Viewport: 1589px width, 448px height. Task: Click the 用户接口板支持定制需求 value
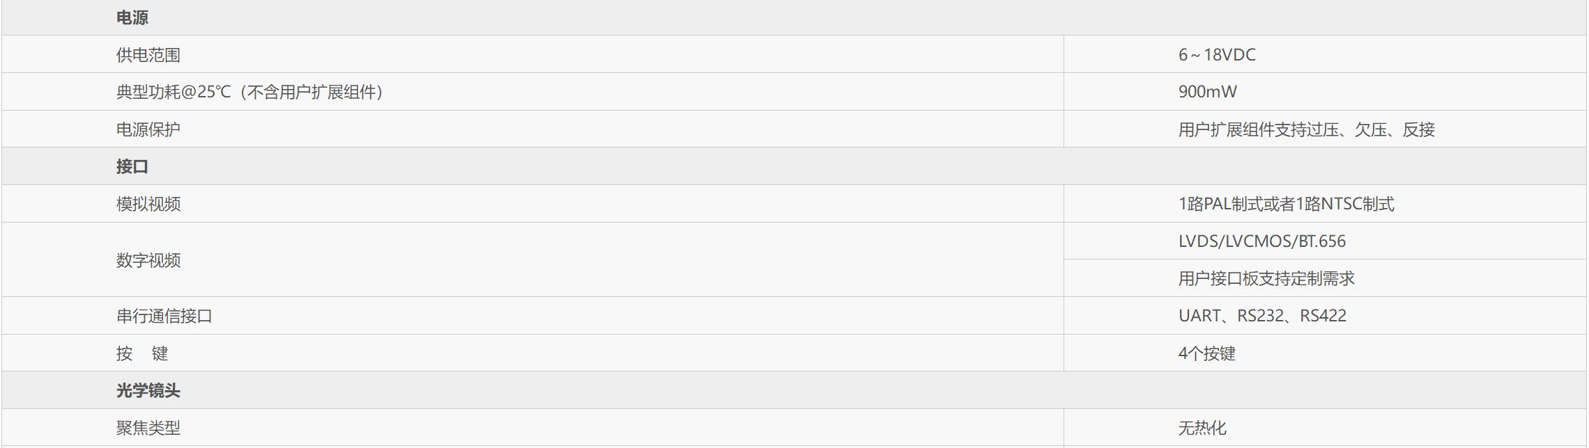[1266, 279]
